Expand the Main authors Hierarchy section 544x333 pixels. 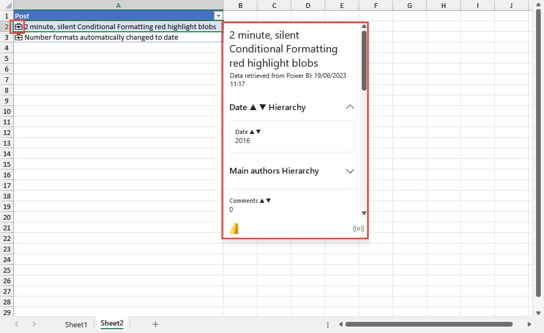tap(350, 171)
